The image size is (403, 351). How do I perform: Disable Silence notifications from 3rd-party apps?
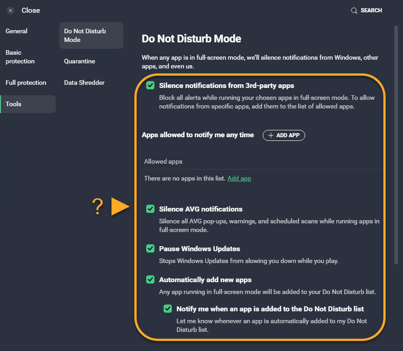(x=150, y=85)
